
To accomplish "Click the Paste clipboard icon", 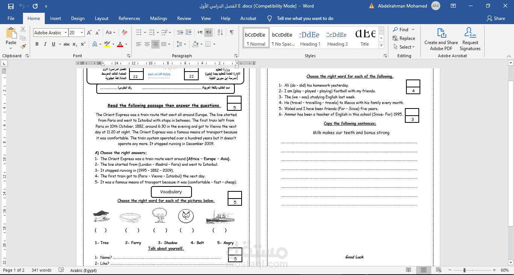I will [x=11, y=33].
